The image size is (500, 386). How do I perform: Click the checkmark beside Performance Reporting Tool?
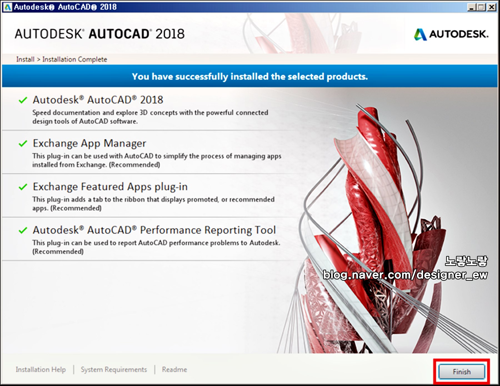click(x=23, y=230)
